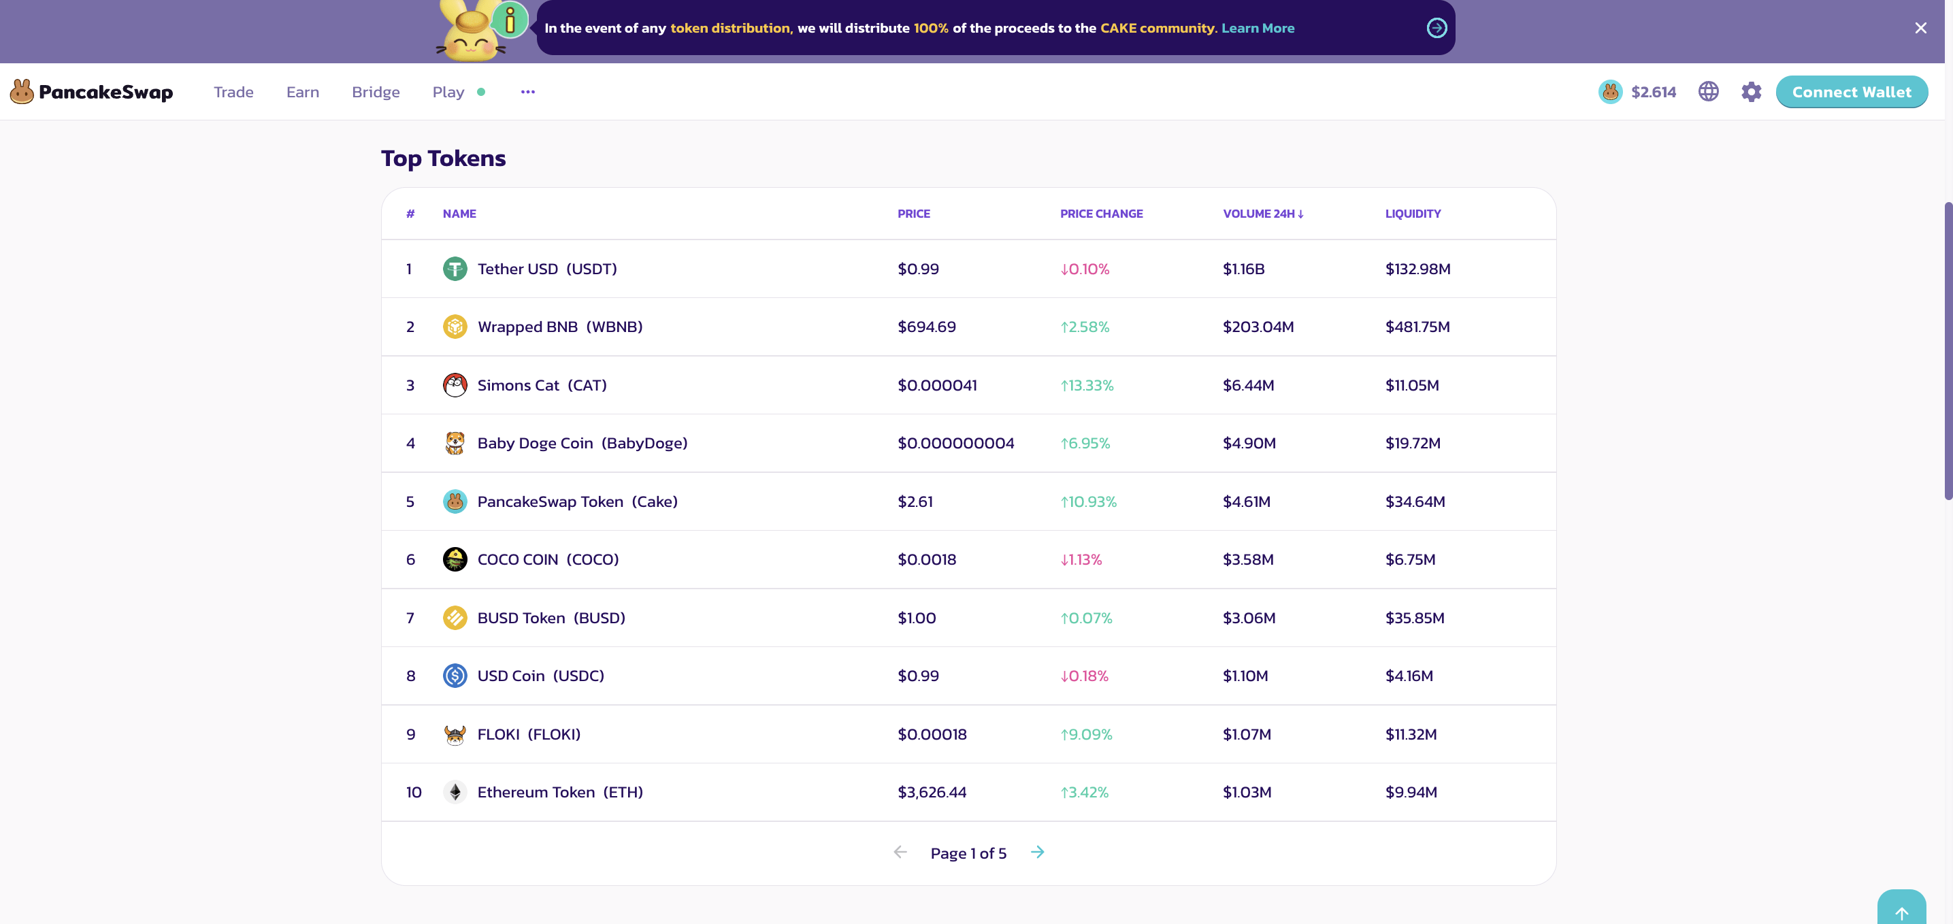This screenshot has width=1953, height=924.
Task: Open Ethereum Token (ETH) row
Action: tap(968, 792)
